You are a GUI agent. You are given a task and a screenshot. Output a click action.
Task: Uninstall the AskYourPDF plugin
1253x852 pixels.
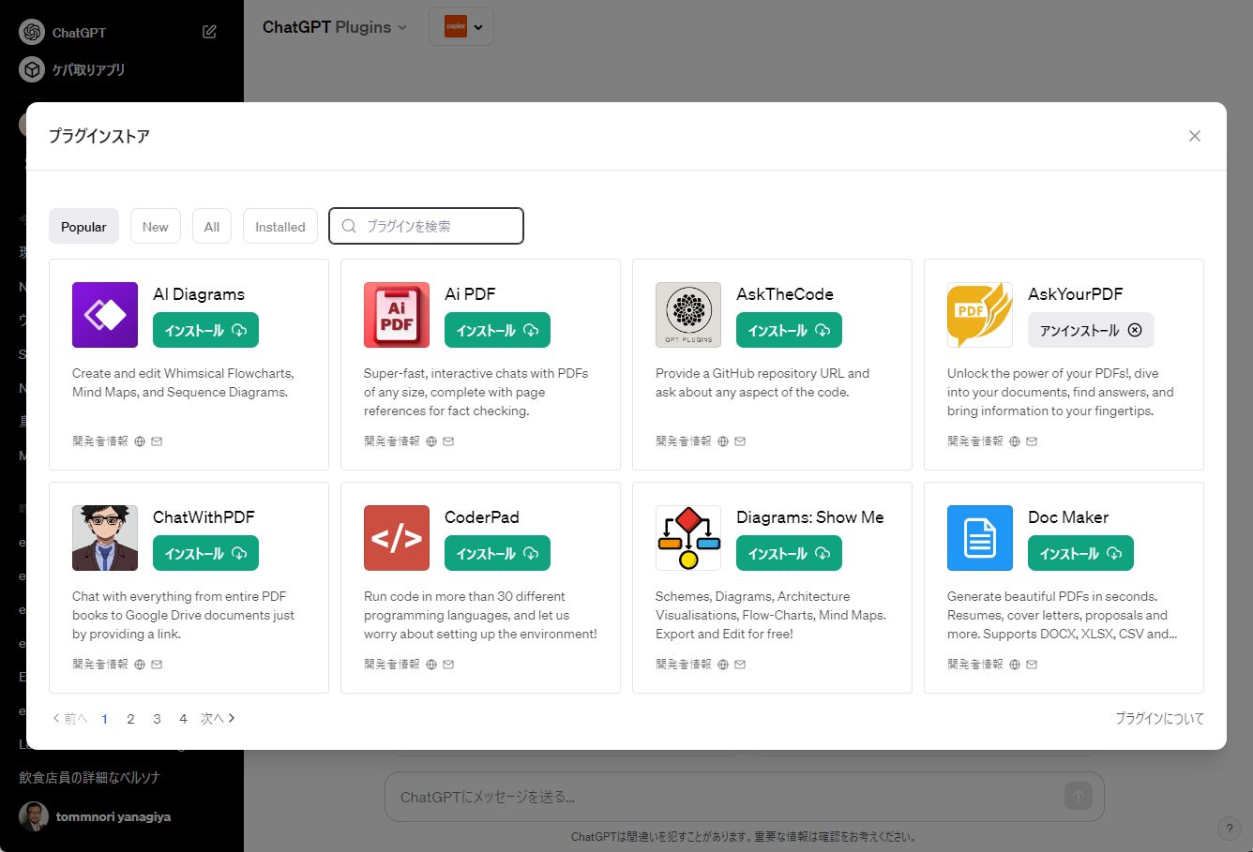coord(1091,331)
